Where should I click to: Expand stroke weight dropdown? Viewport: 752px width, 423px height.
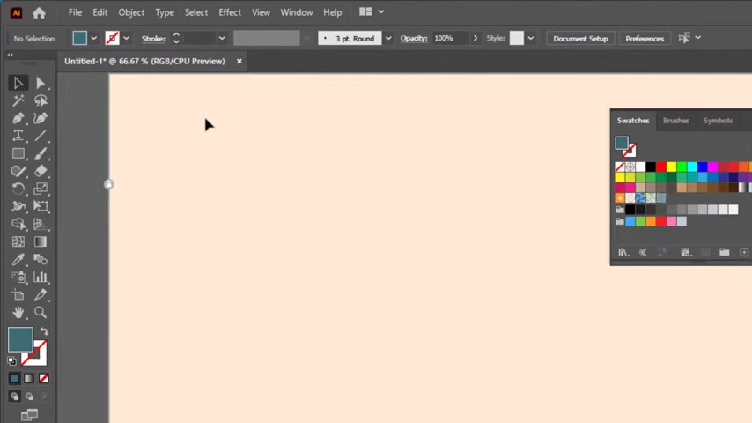222,38
